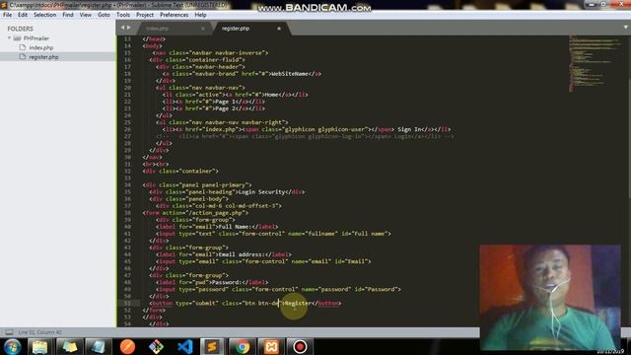Click the form action line 38 code
The height and width of the screenshot is (355, 631).
[195, 213]
